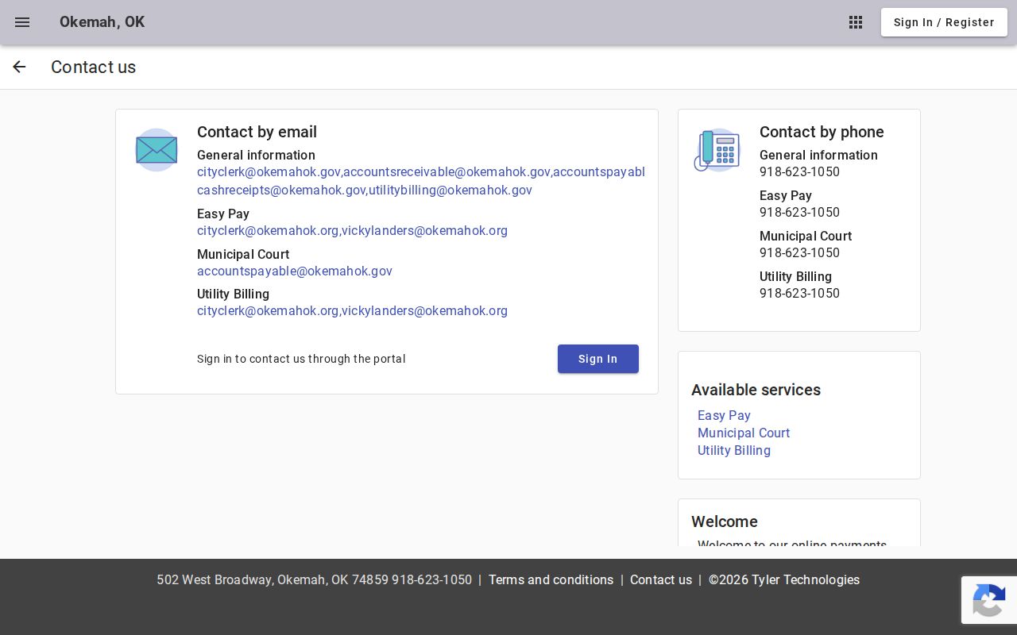Click the Contact by phone heading
Viewport: 1017px width, 635px height.
point(822,132)
